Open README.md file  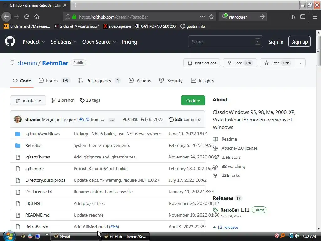point(38,215)
